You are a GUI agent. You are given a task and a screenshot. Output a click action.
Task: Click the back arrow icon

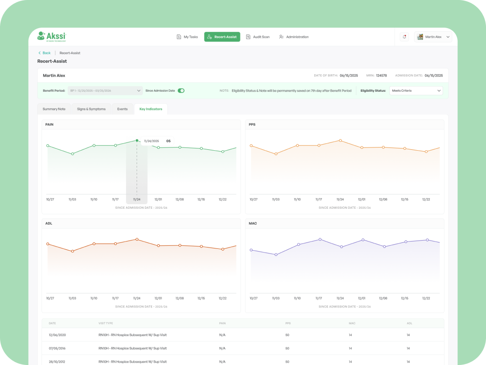click(x=40, y=53)
